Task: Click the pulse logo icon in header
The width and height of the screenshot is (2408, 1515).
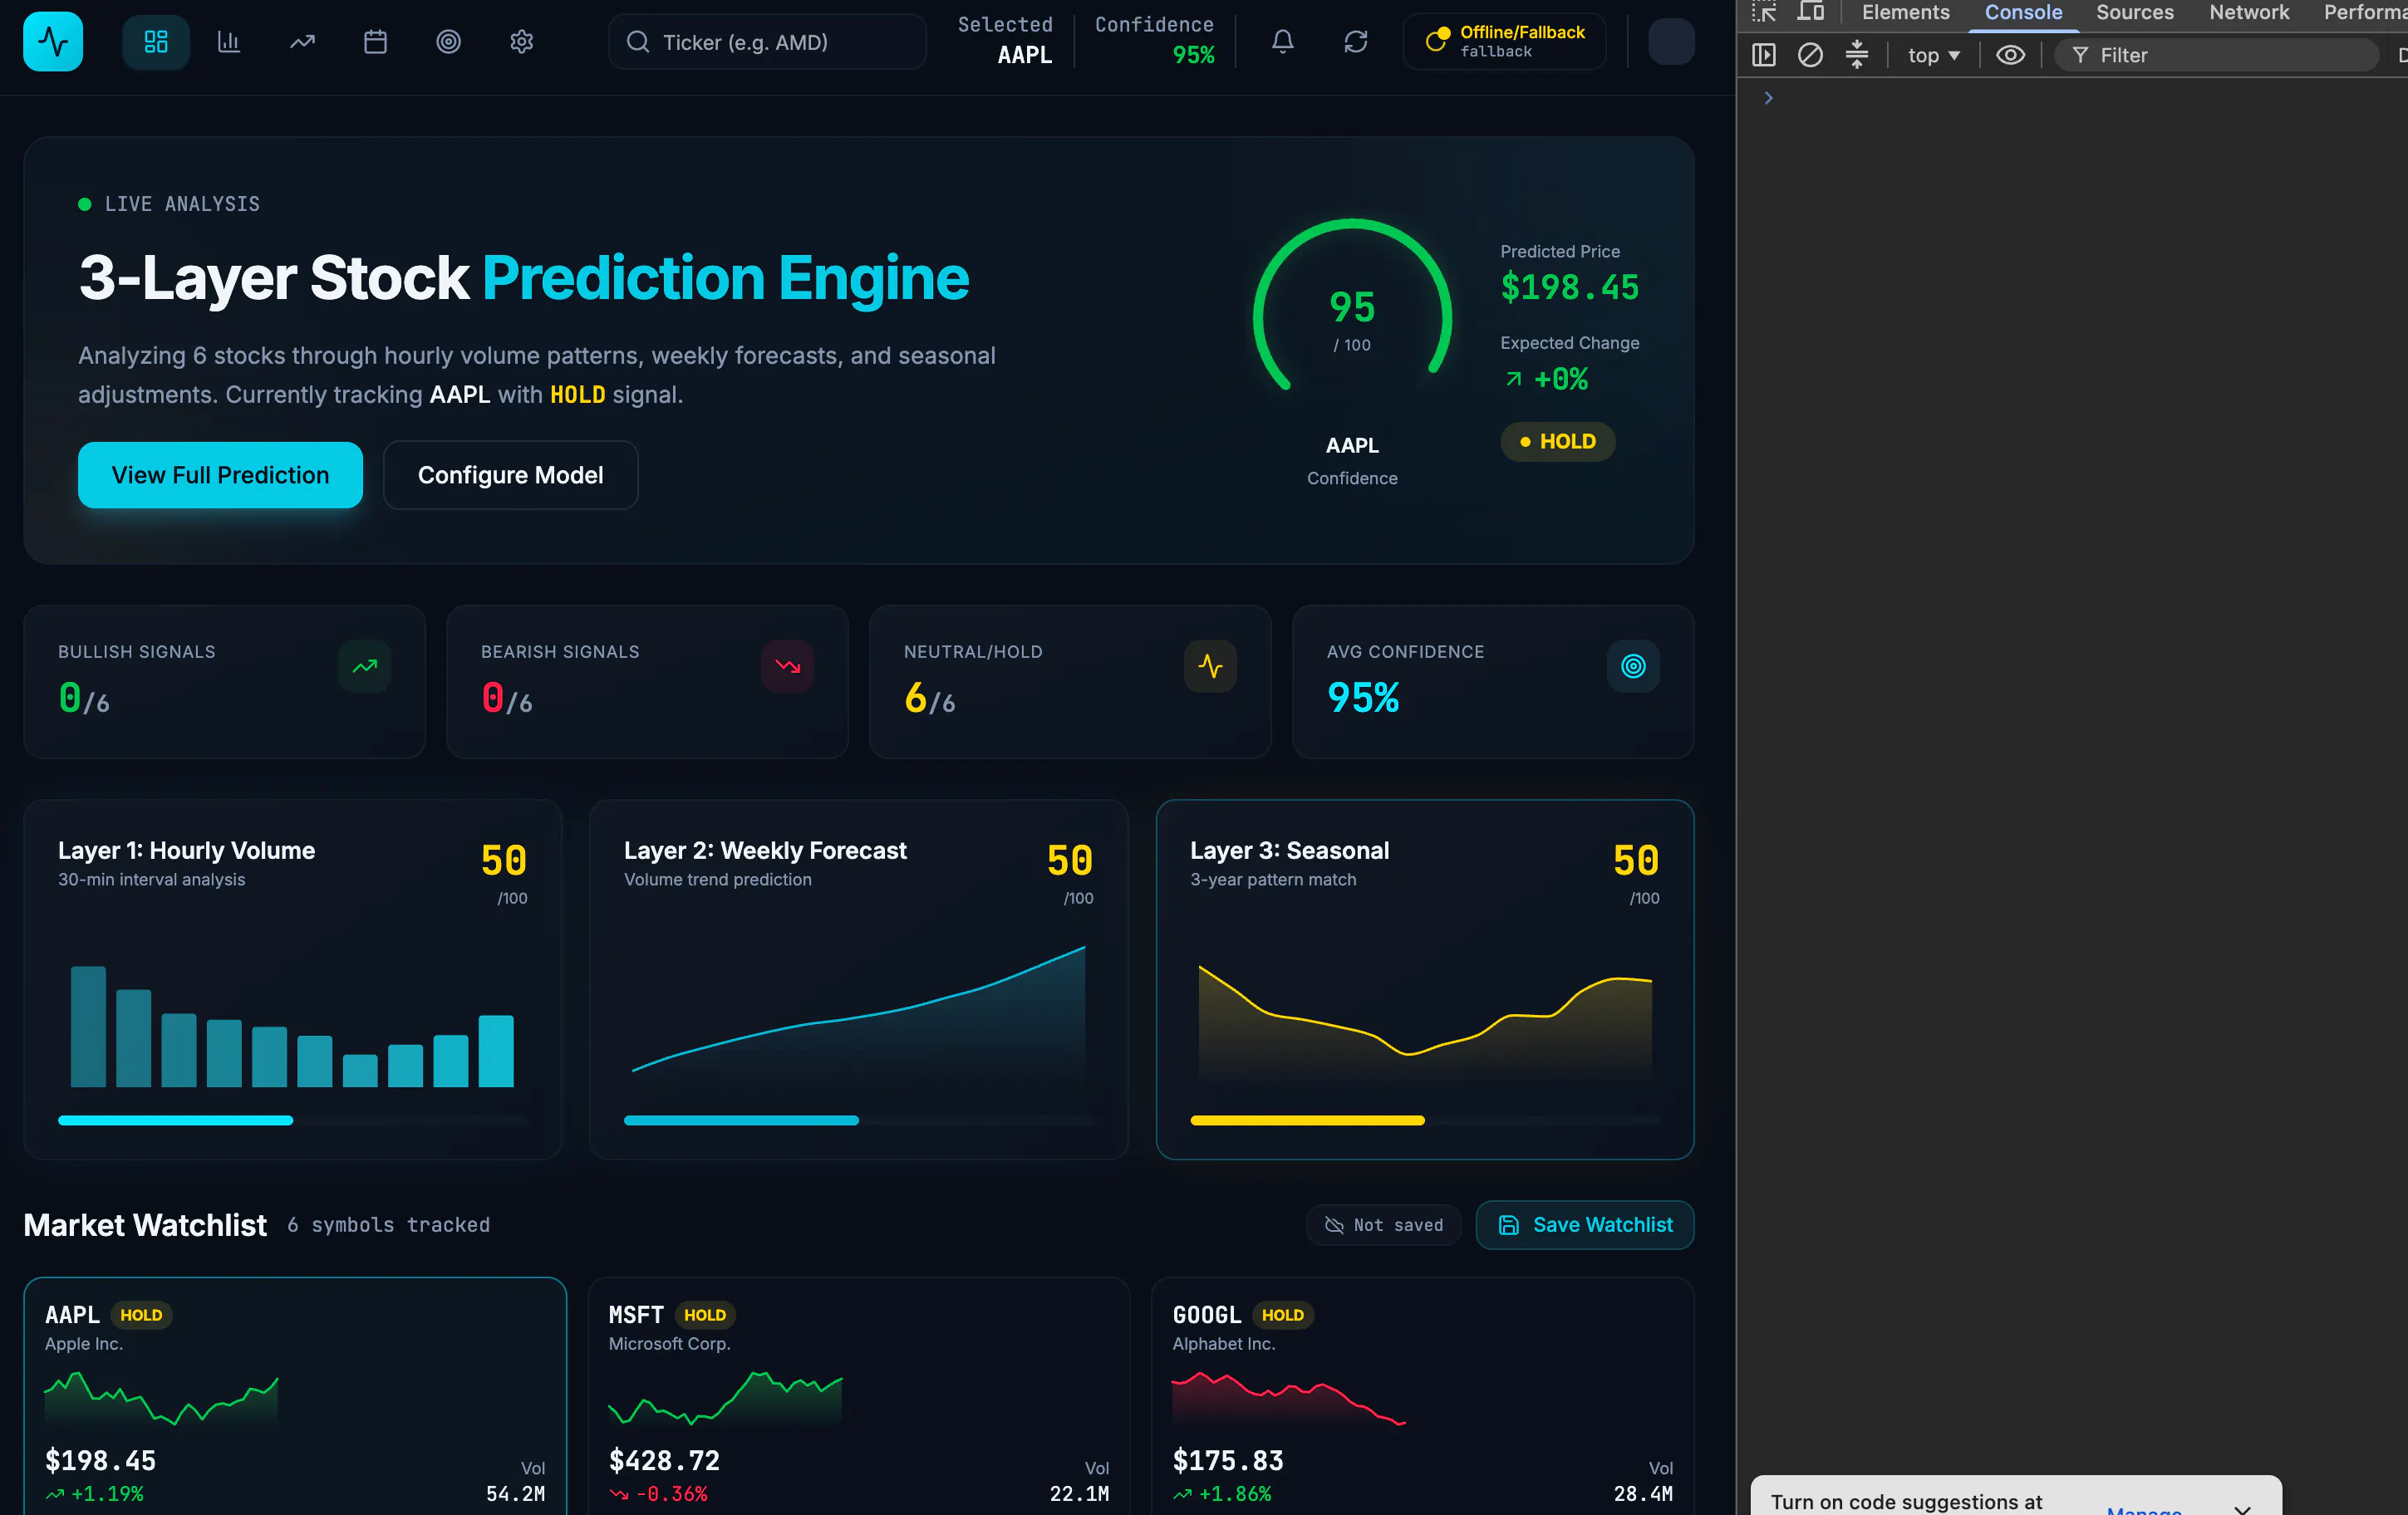Action: tap(53, 41)
